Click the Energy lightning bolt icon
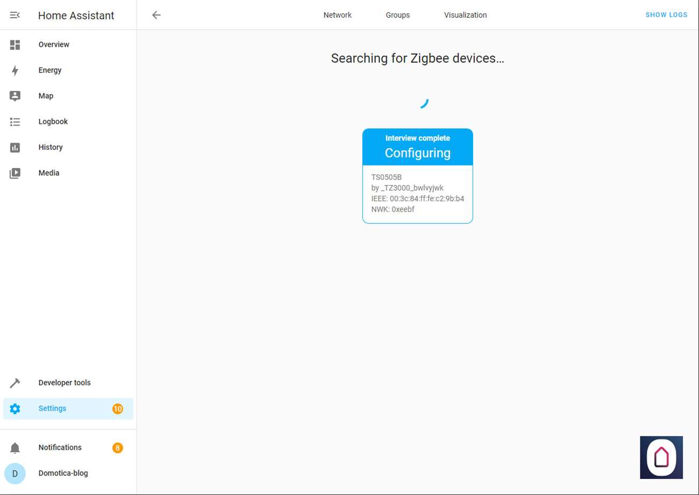The width and height of the screenshot is (699, 495). 15,70
